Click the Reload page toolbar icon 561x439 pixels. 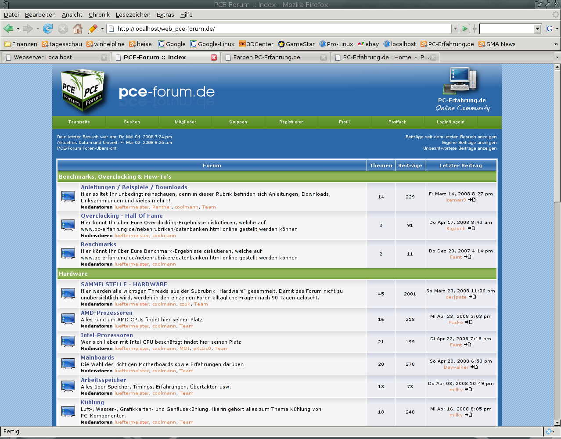48,29
